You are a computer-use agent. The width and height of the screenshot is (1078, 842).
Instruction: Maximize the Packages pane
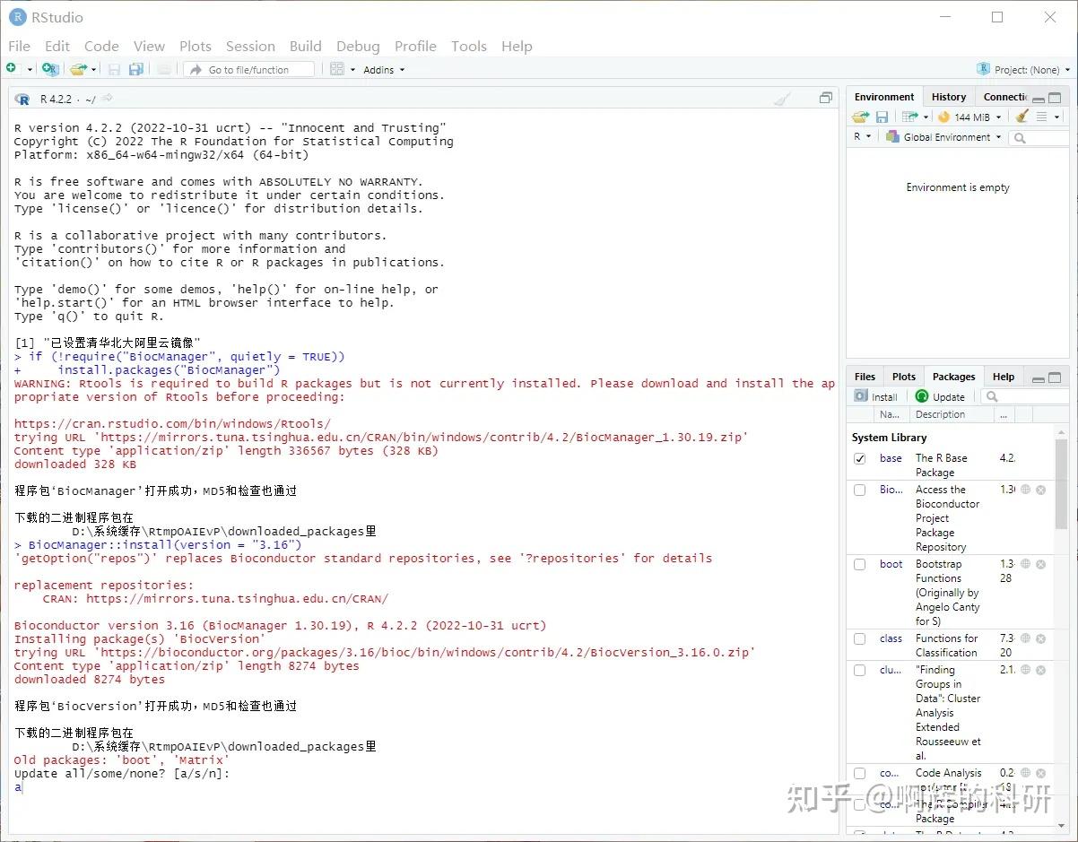(x=1055, y=378)
